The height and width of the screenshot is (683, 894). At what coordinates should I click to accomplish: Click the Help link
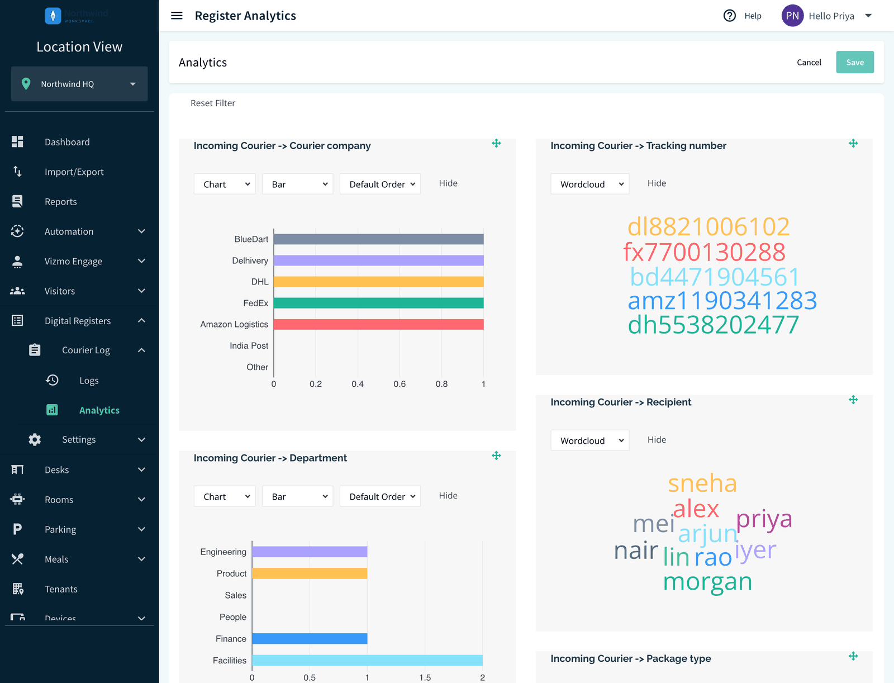click(x=753, y=16)
